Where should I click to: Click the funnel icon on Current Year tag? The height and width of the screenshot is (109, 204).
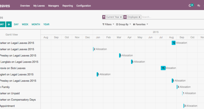[104, 17]
